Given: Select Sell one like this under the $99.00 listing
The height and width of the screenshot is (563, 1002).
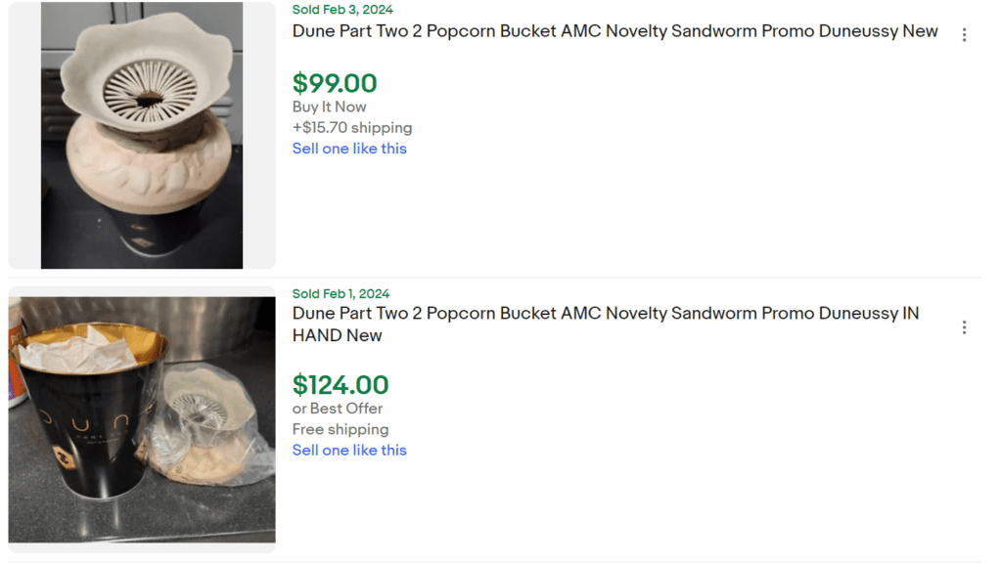Looking at the screenshot, I should [349, 149].
